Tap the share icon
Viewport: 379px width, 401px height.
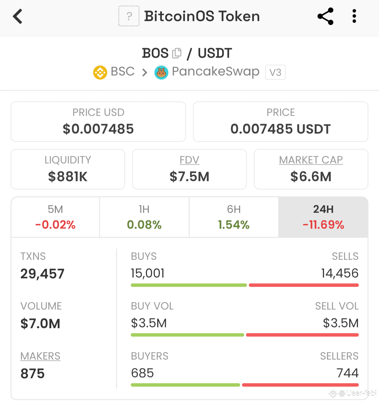click(x=325, y=16)
